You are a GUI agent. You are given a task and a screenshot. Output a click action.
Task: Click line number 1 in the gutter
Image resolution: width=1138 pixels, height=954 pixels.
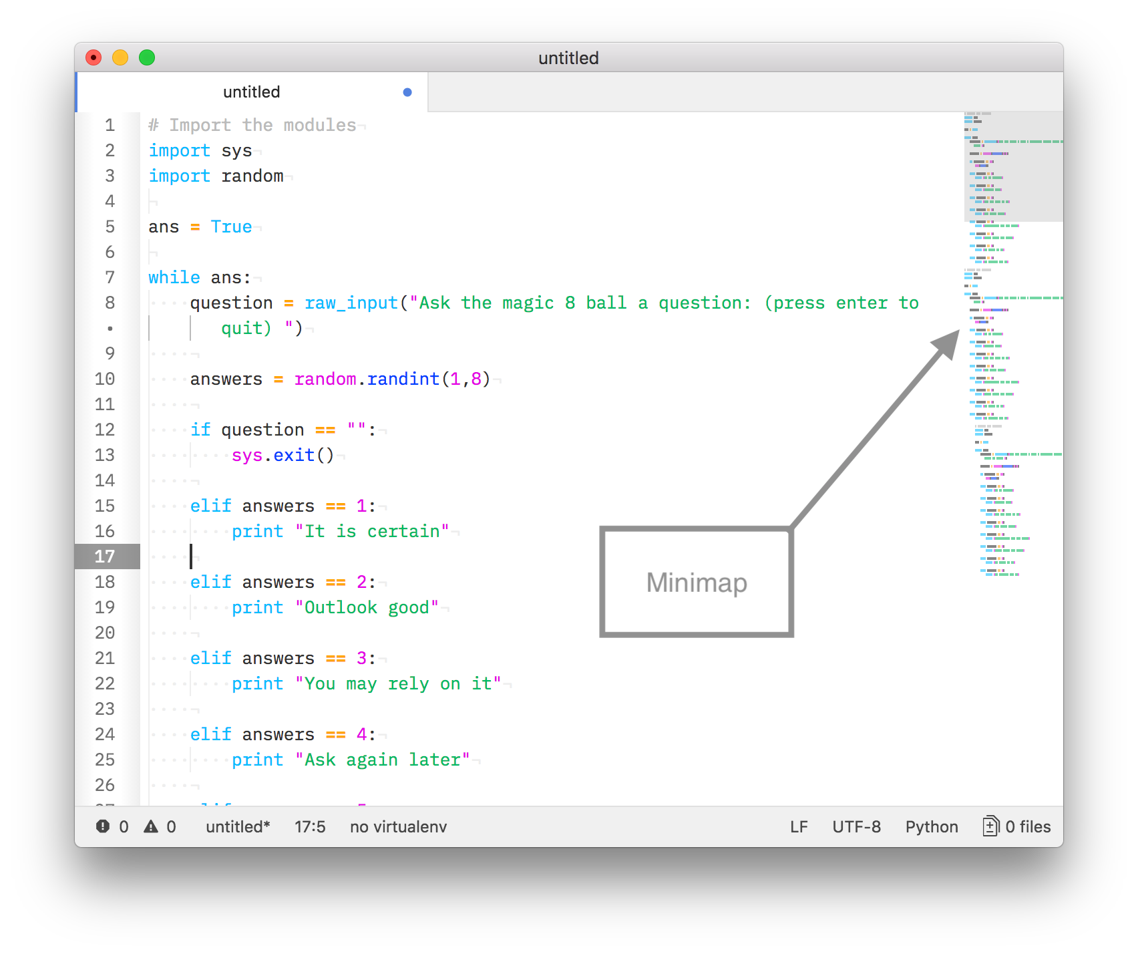[x=110, y=125]
